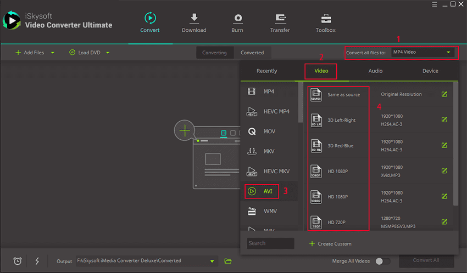
Task: Toggle Merge All Videos switch
Action: [382, 261]
